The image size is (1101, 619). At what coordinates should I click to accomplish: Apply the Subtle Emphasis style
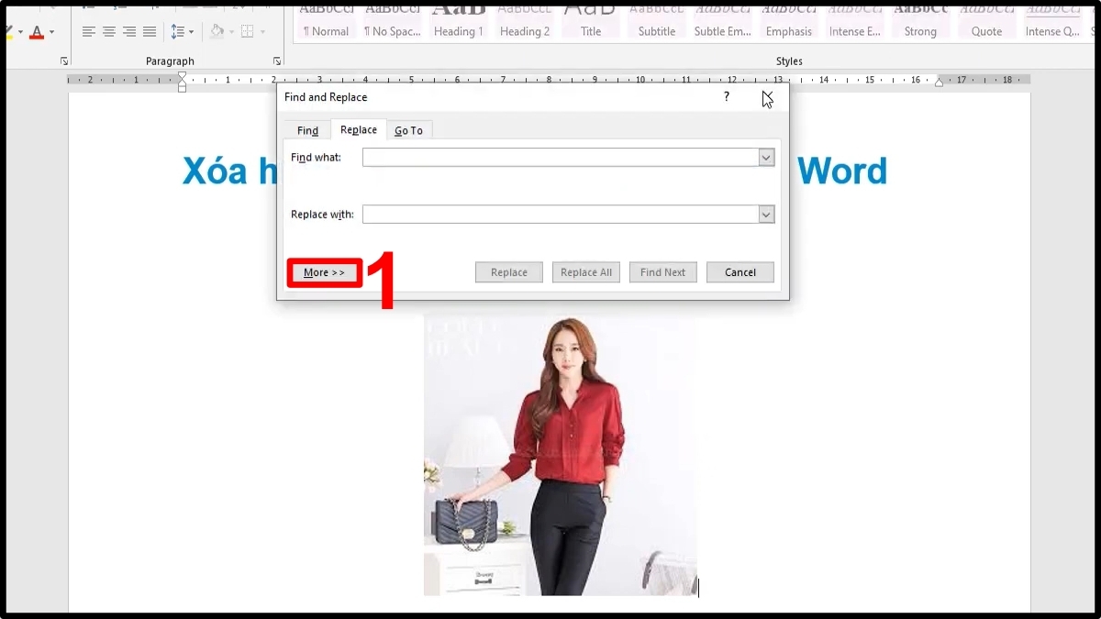point(723,22)
